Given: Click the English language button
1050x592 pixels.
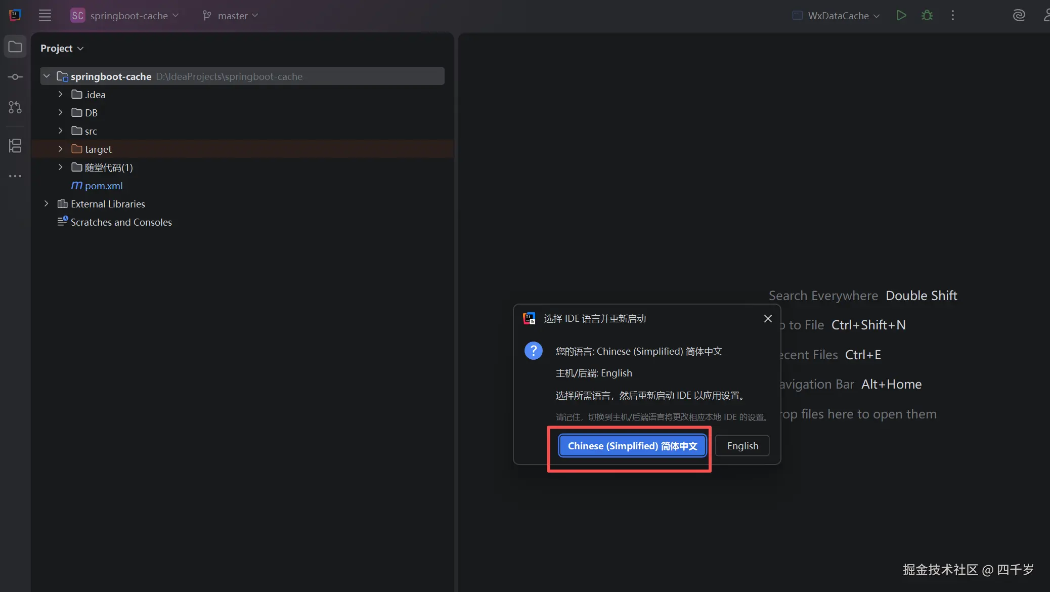Looking at the screenshot, I should pyautogui.click(x=742, y=446).
